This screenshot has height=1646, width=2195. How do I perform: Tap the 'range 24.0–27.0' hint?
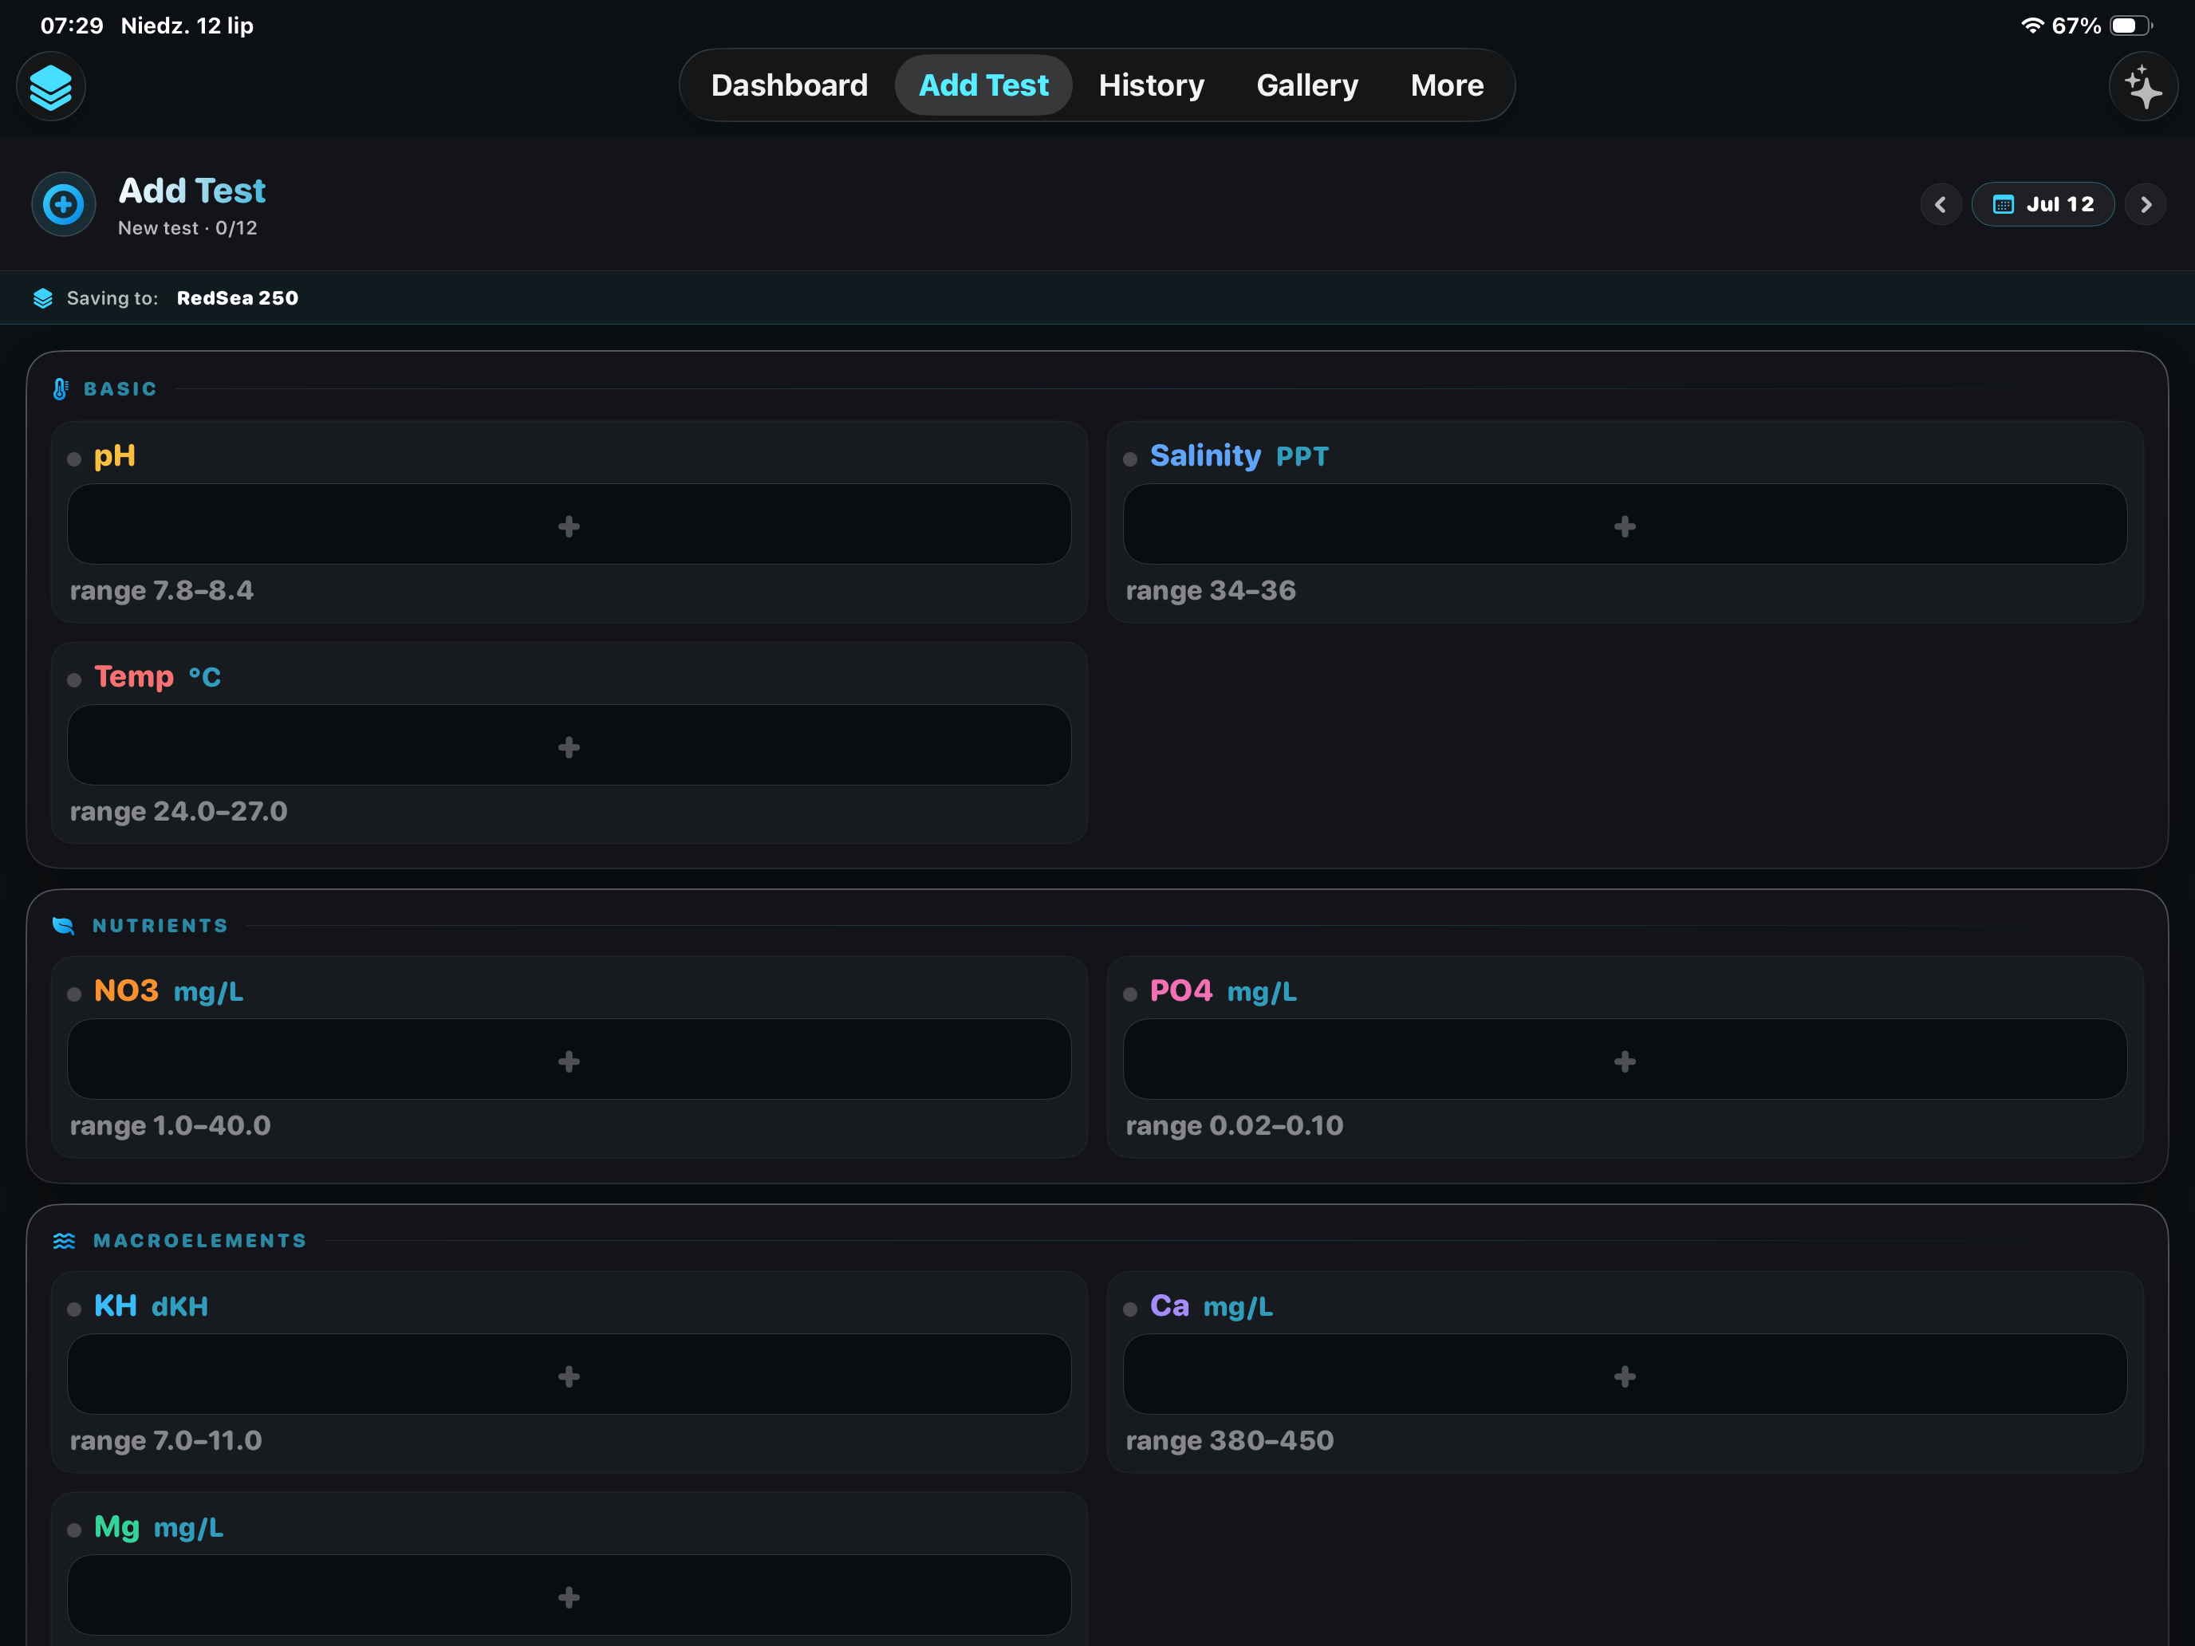click(x=179, y=813)
